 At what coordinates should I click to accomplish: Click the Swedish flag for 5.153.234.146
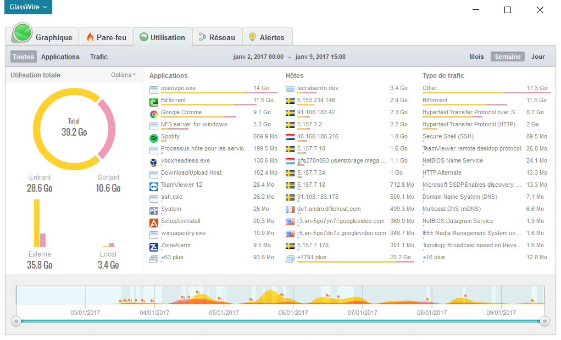click(x=290, y=101)
